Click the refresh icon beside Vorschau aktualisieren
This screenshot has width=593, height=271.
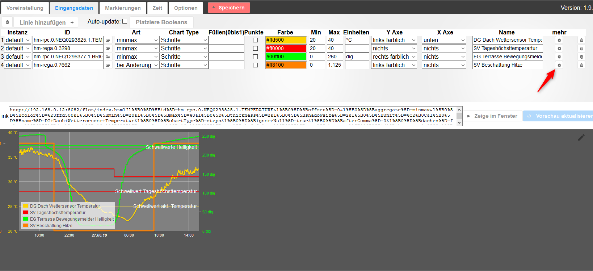point(529,116)
